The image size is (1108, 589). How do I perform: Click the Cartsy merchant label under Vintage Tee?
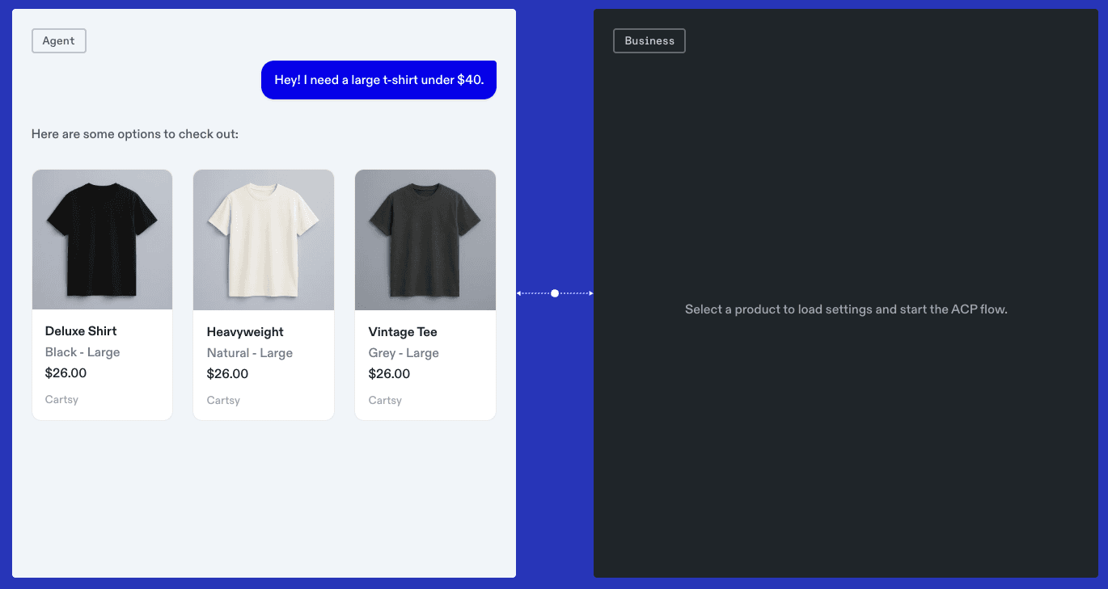coord(385,400)
